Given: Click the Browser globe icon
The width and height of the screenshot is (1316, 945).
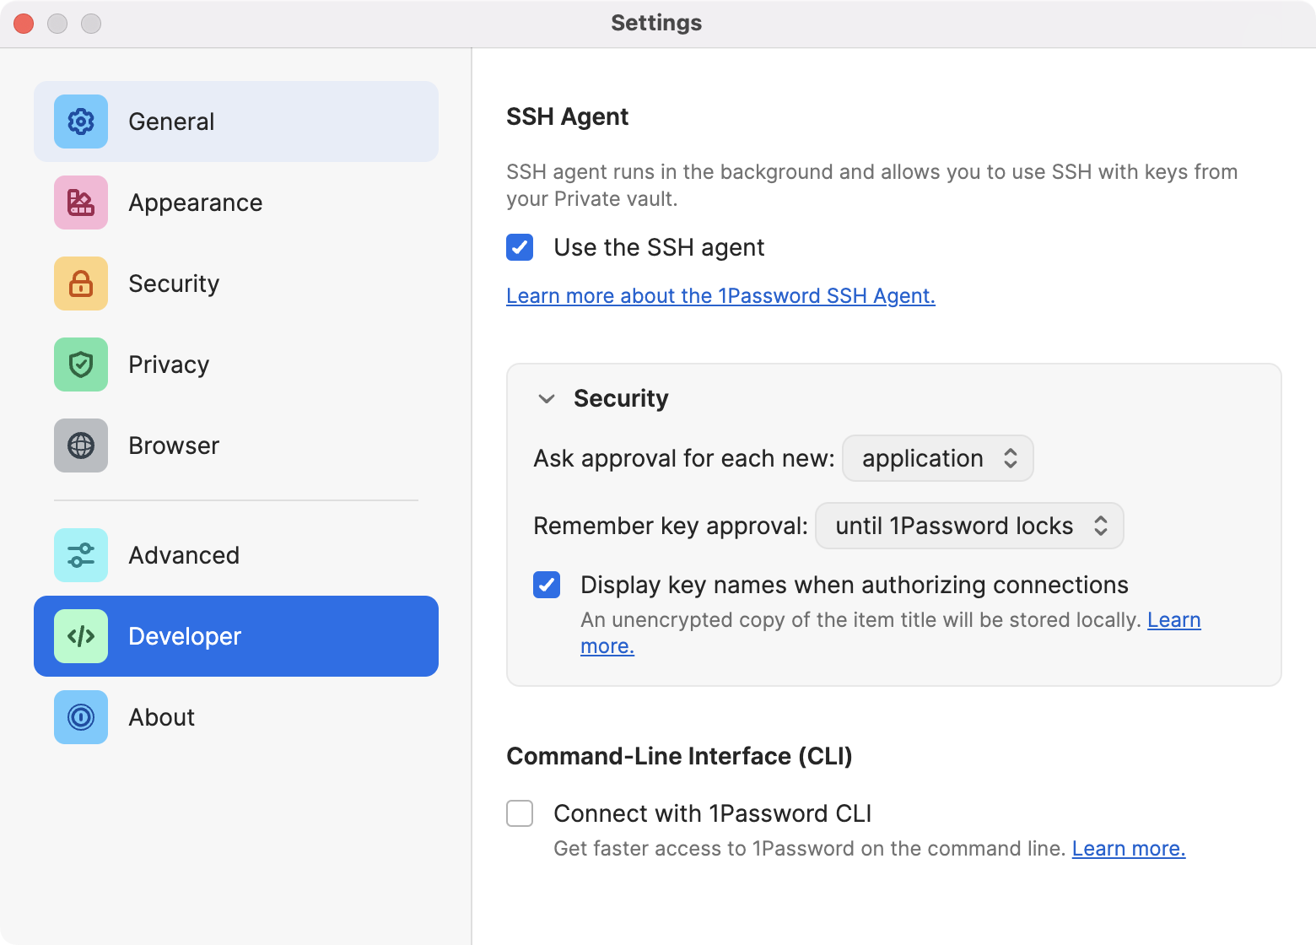Looking at the screenshot, I should point(80,445).
